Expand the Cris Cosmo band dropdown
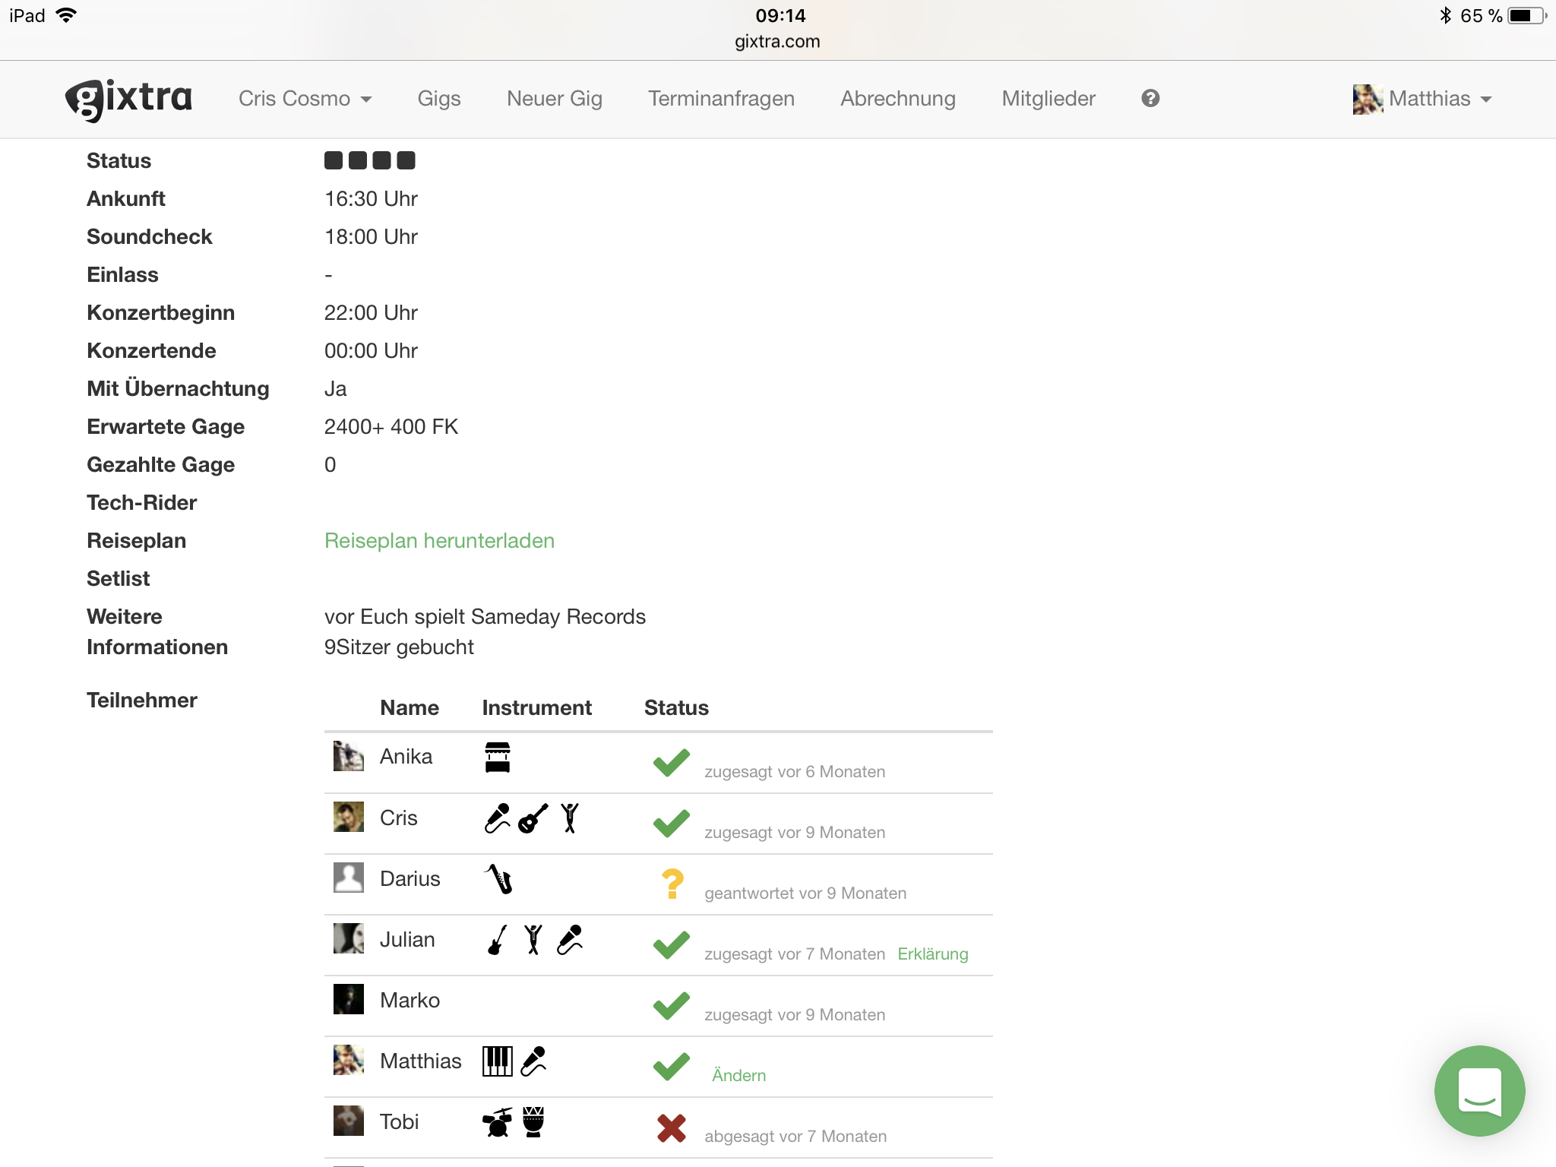 (305, 99)
